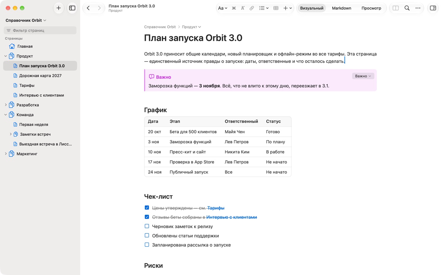Apply bold with the Ж icon
The height and width of the screenshot is (275, 441).
point(234,8)
